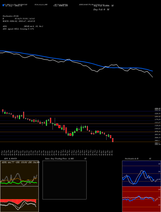The image size is (161, 212).
Task: Click the CL: 1001.10 closing price text
Action: (61, 6)
